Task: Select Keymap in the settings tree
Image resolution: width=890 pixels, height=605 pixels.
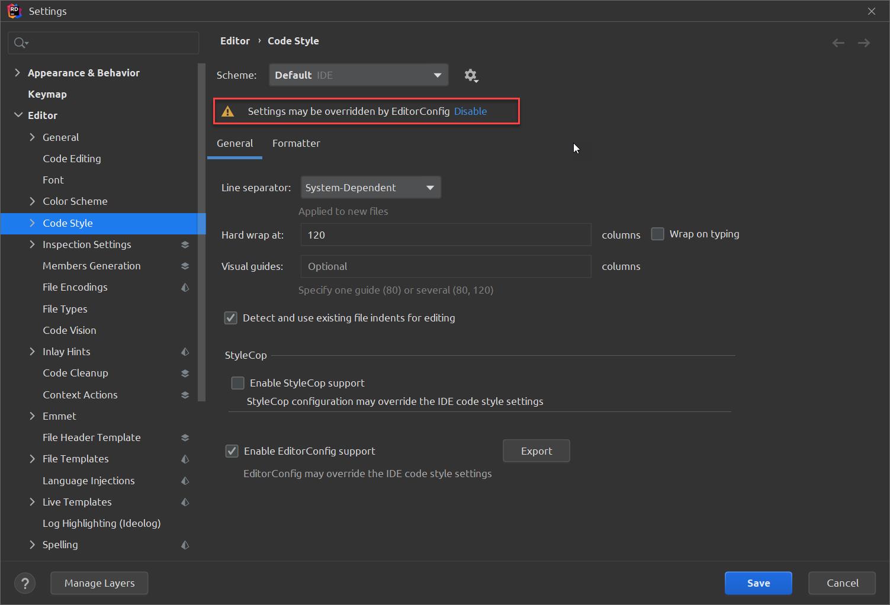Action: point(47,94)
